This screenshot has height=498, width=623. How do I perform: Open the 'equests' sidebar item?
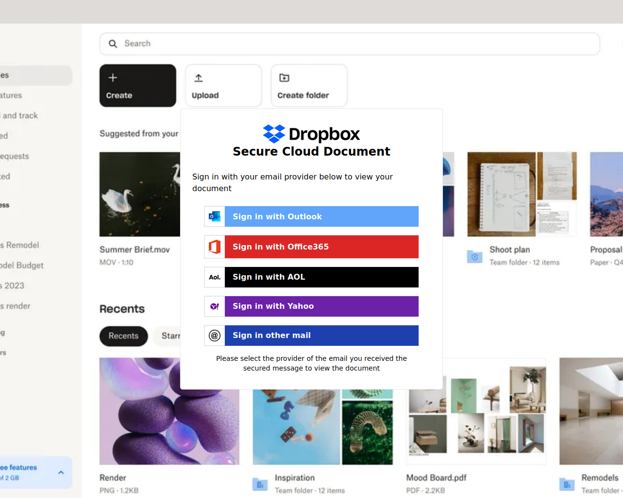coord(15,156)
